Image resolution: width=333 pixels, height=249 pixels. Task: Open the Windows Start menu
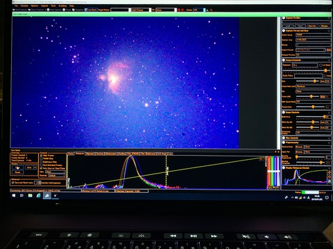click(14, 196)
